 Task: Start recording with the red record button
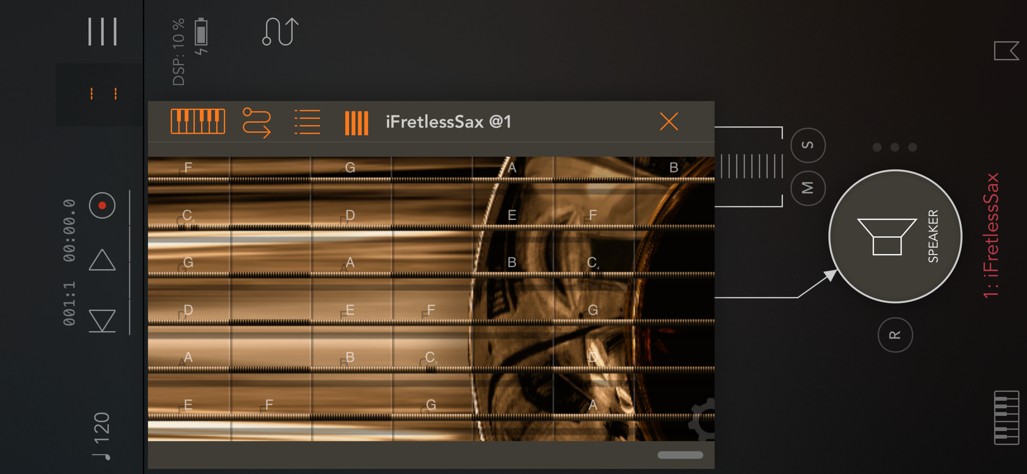[x=102, y=205]
